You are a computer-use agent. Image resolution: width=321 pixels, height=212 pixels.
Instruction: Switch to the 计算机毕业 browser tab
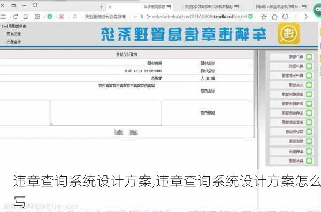[x=281, y=7]
